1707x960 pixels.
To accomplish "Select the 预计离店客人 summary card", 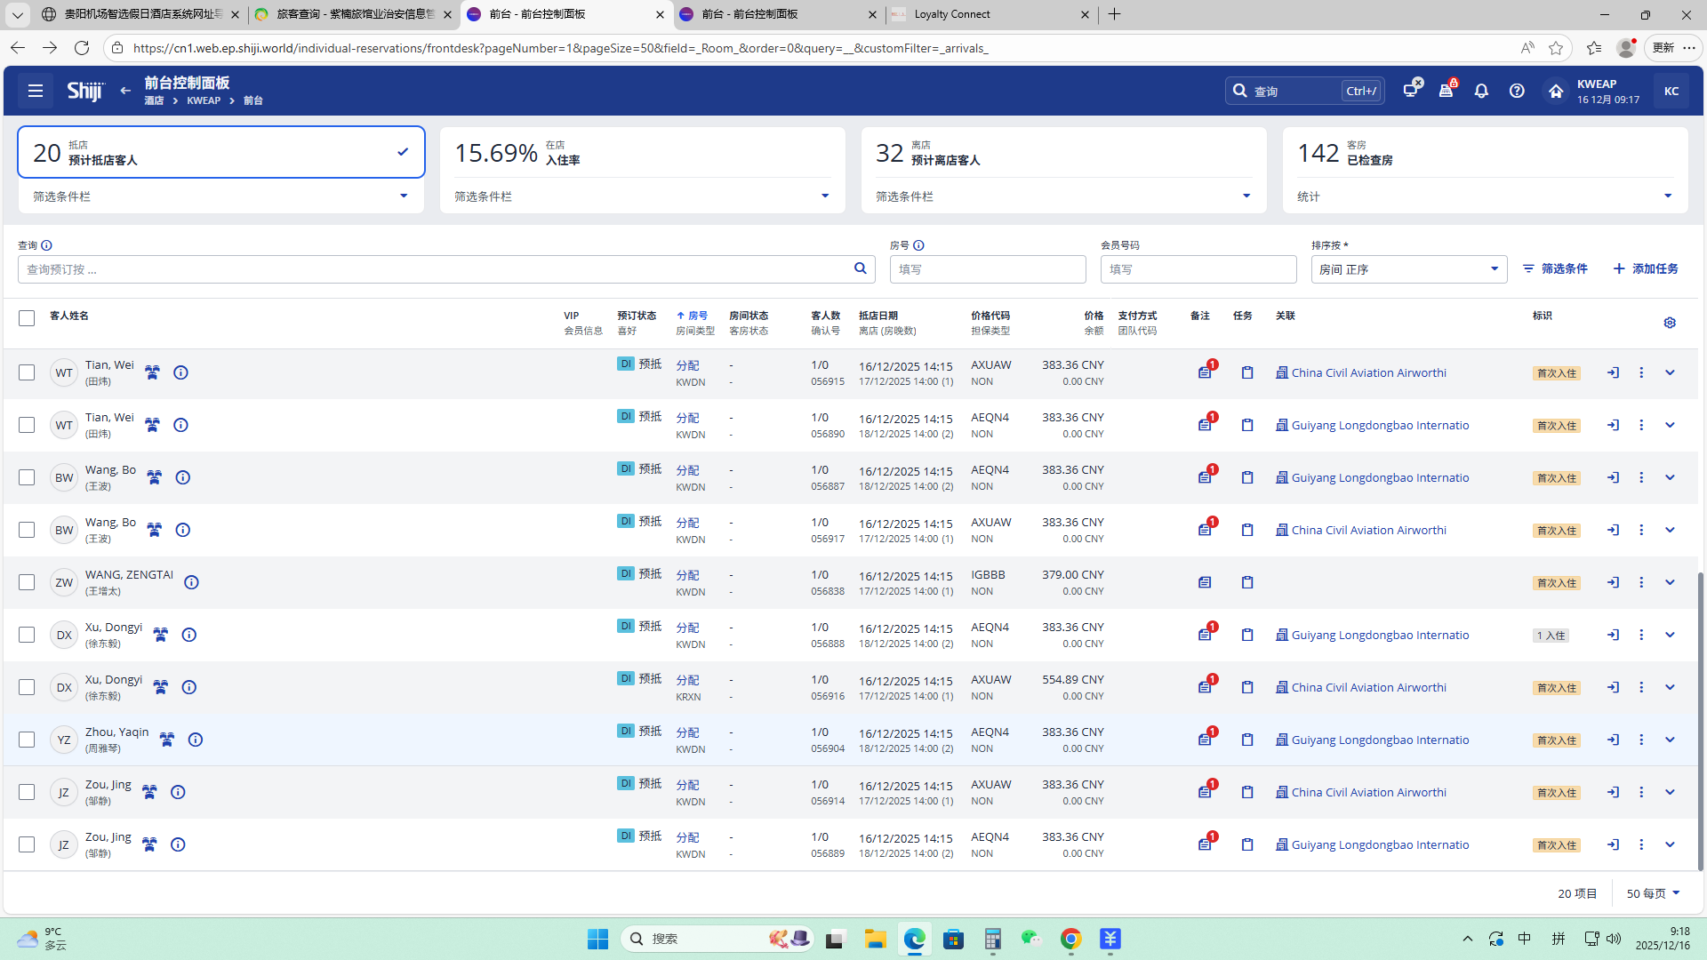I will [x=1062, y=153].
